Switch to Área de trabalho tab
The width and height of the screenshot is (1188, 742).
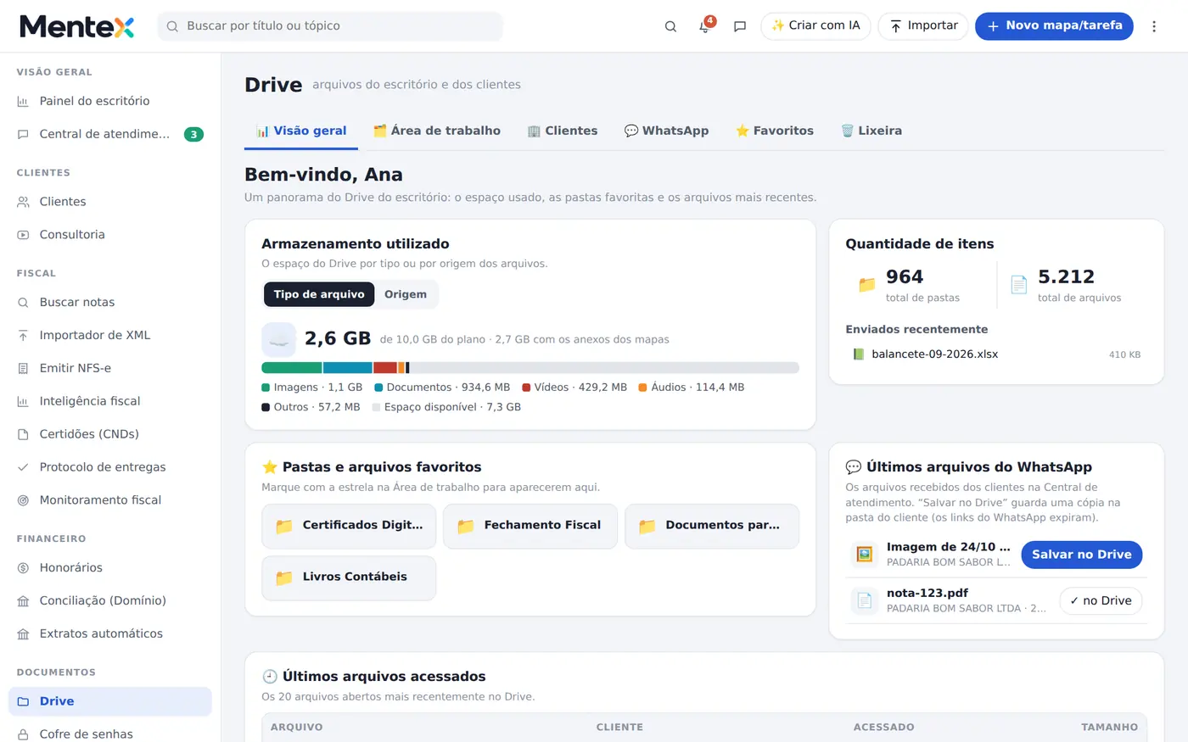click(437, 131)
